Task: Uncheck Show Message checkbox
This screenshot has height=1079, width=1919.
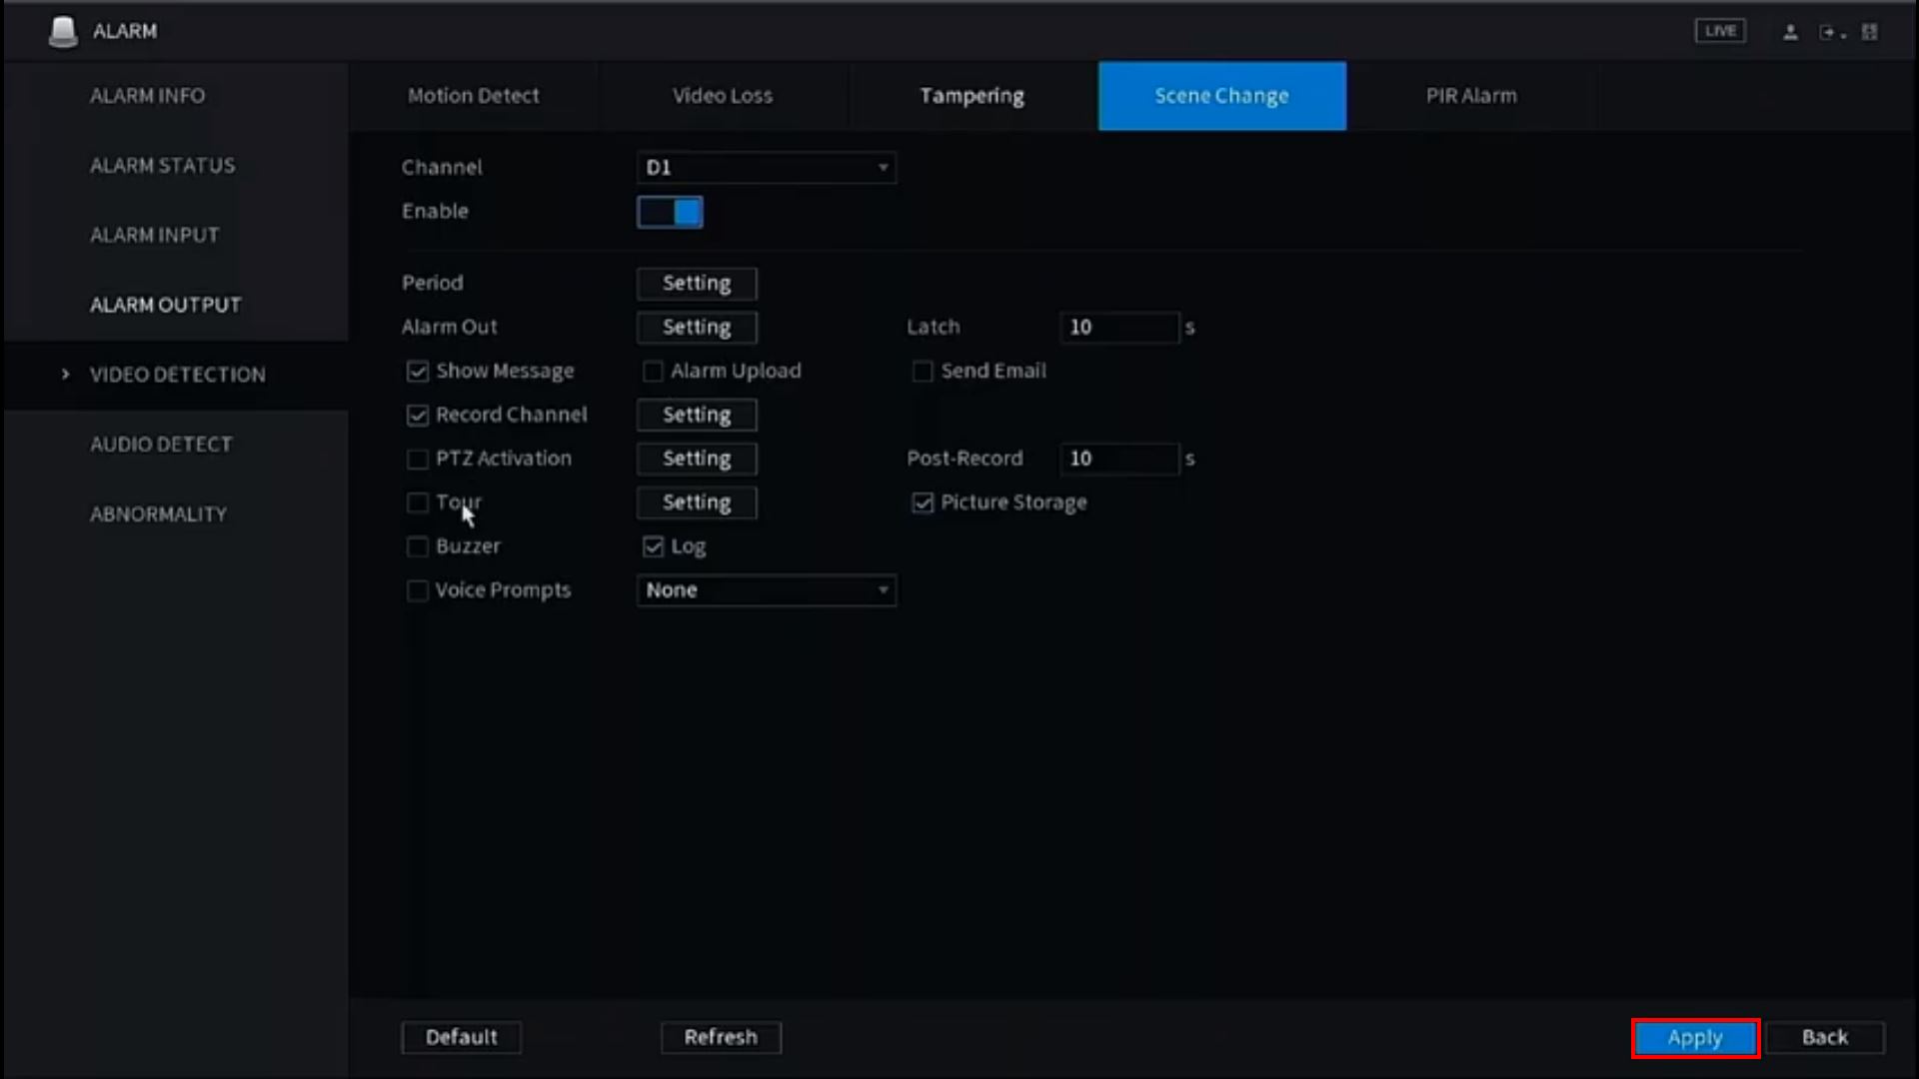Action: (418, 372)
